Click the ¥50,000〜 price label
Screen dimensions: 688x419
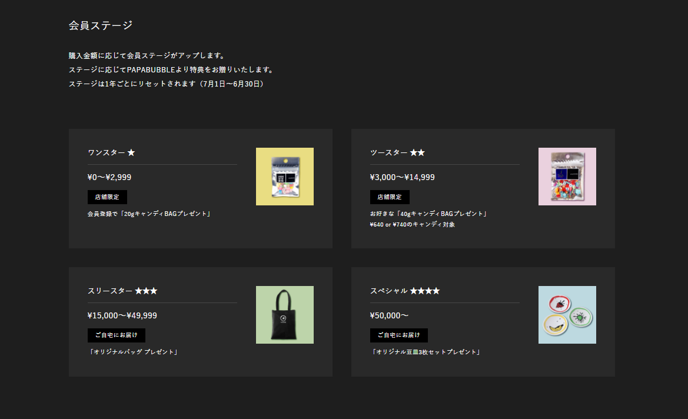point(389,315)
